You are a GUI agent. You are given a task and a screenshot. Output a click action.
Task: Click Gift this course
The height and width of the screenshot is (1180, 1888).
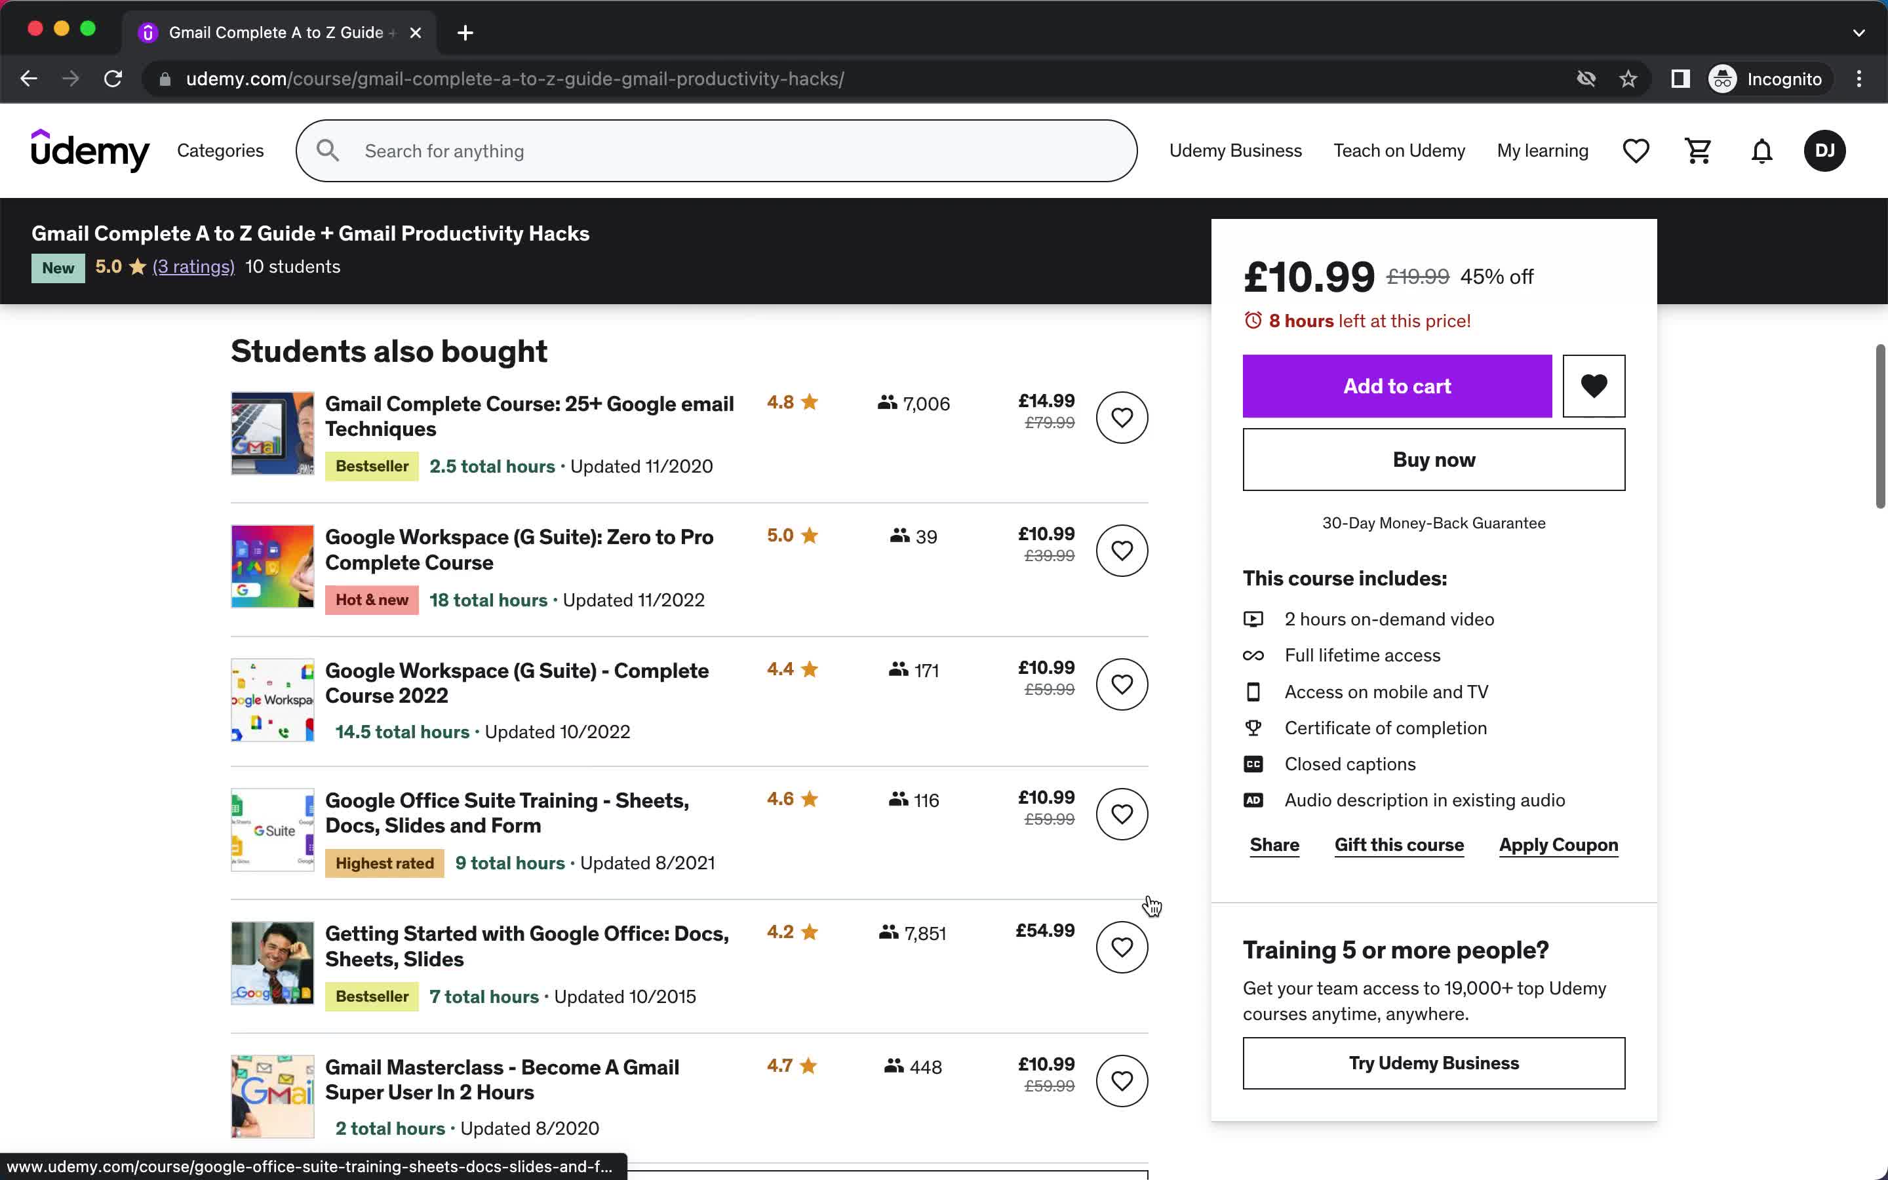(1399, 844)
